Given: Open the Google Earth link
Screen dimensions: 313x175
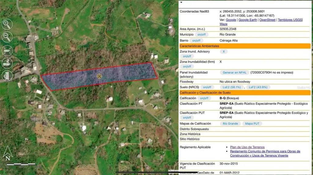Looking at the screenshot, I should pyautogui.click(x=248, y=20).
